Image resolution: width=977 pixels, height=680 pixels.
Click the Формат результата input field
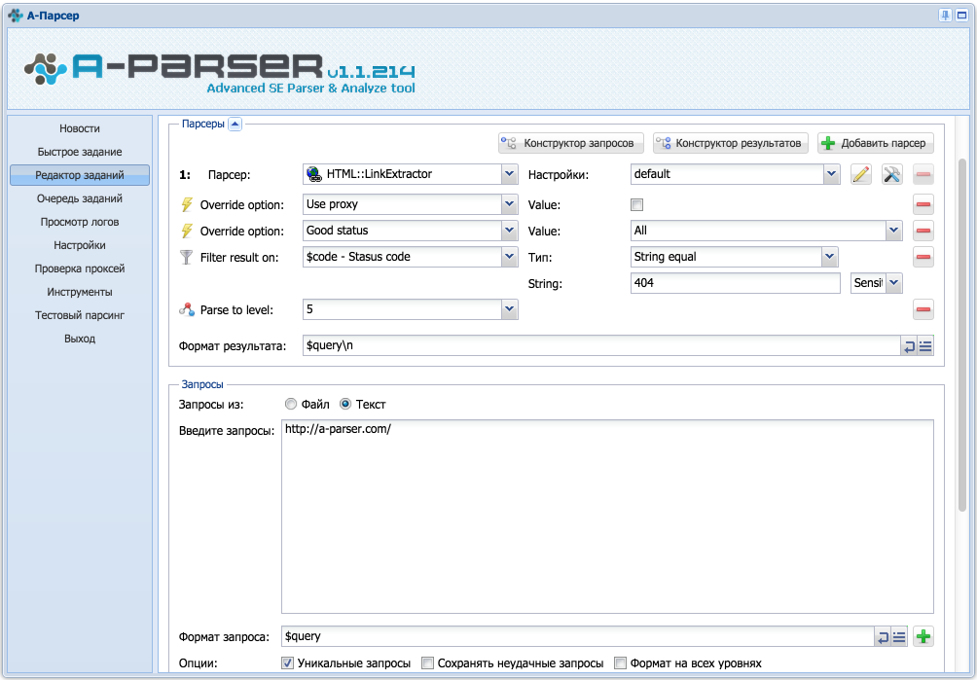(x=601, y=345)
